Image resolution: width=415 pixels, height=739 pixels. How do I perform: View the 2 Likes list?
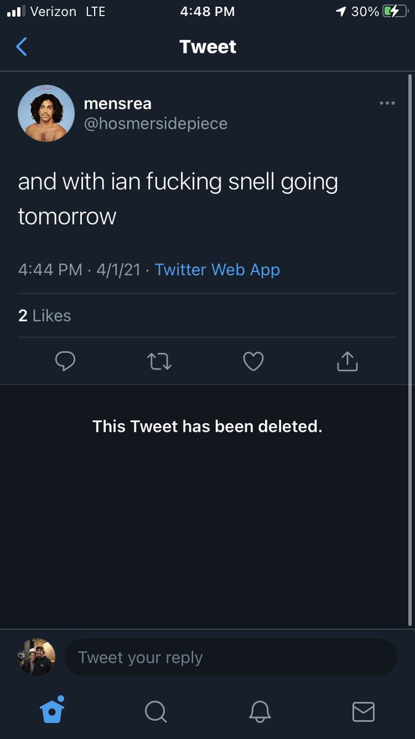44,315
